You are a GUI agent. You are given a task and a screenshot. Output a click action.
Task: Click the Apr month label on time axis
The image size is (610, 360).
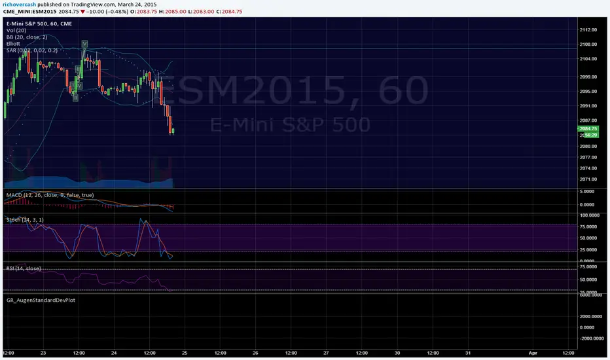pyautogui.click(x=533, y=353)
